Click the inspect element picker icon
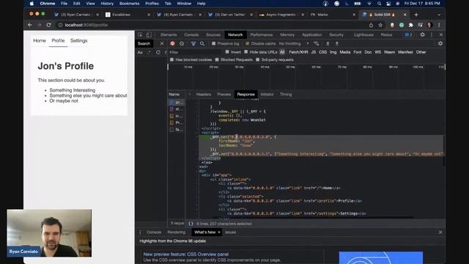 coord(140,34)
